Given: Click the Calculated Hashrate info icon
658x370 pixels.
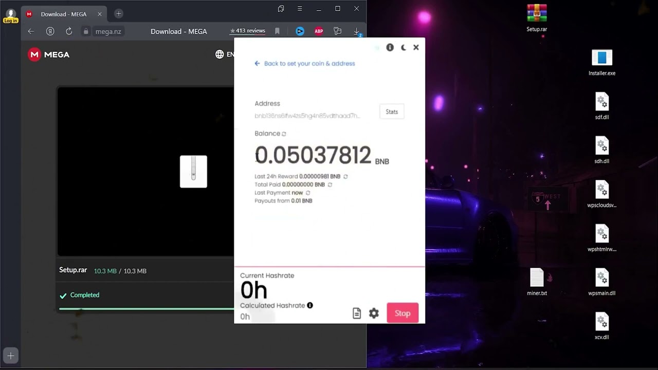Looking at the screenshot, I should tap(310, 305).
